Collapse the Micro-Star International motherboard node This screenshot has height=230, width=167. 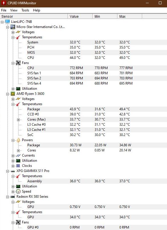(7, 27)
